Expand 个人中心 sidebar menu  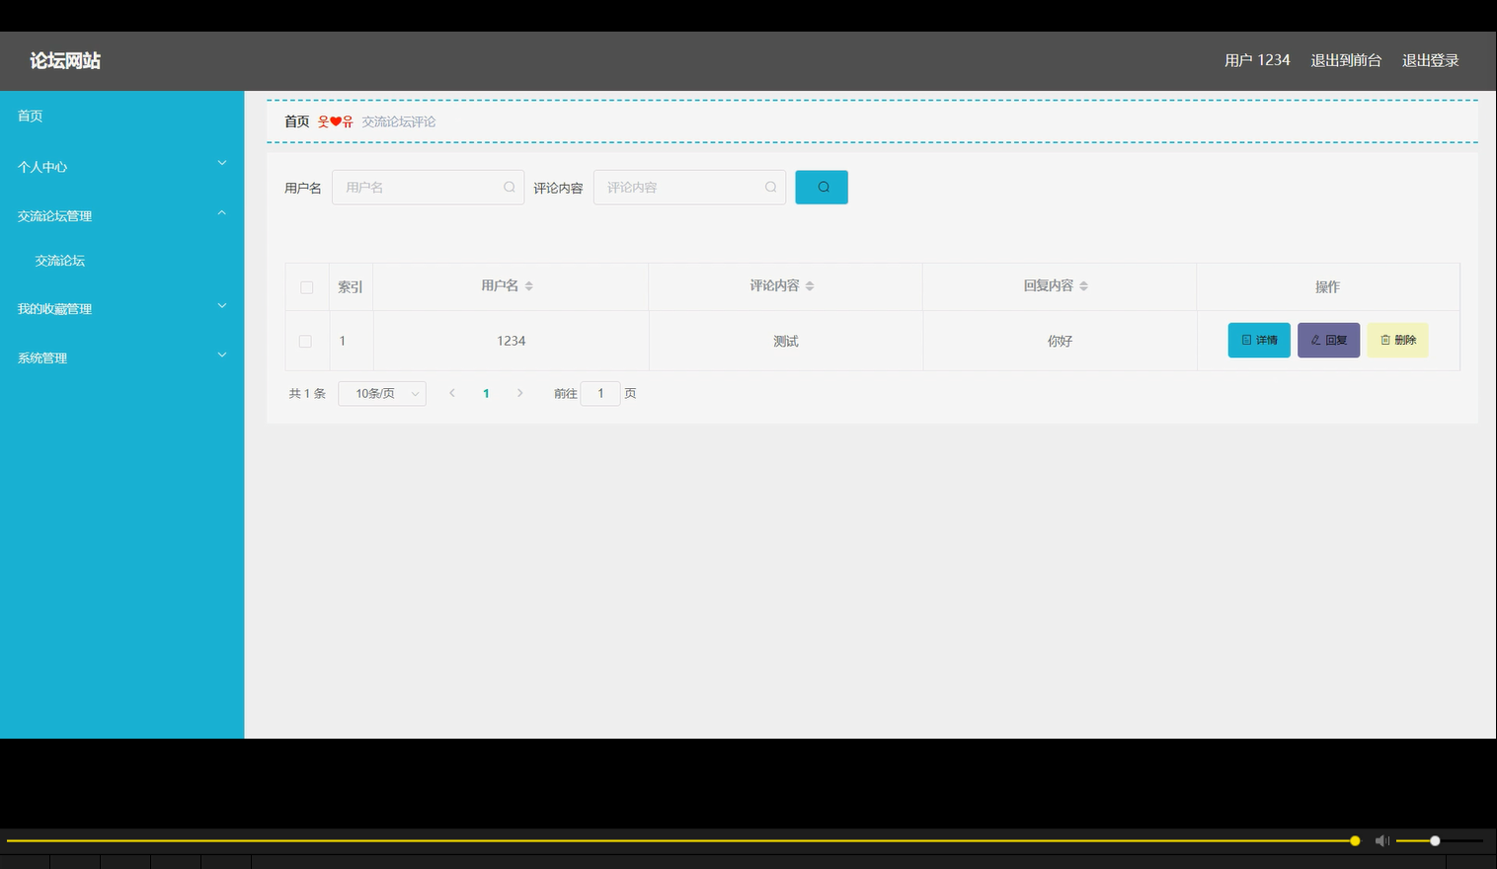[121, 166]
